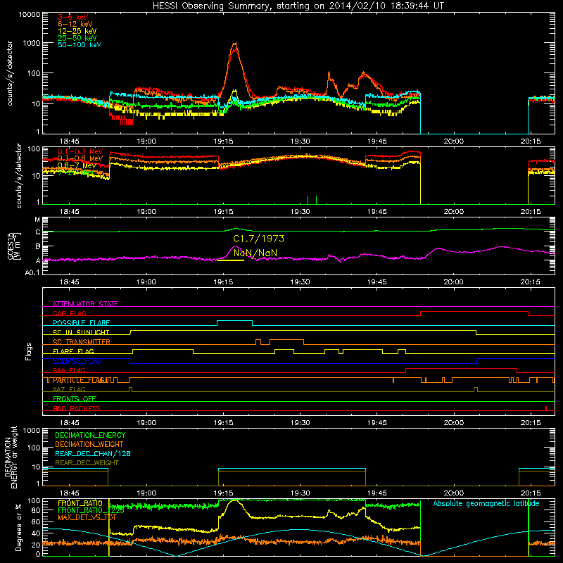Select the SC TRANSMITTER flag label
The height and width of the screenshot is (563, 563).
point(82,342)
